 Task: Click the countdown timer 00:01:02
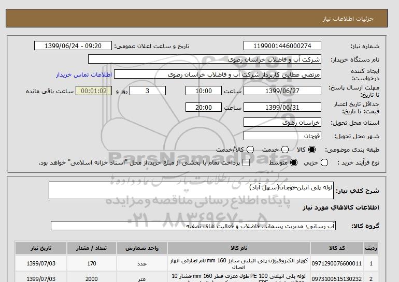[x=94, y=91]
